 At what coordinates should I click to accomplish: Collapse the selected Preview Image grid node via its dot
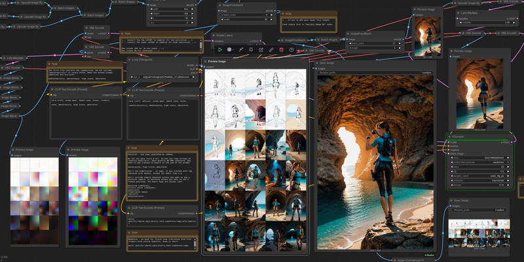tap(206, 62)
